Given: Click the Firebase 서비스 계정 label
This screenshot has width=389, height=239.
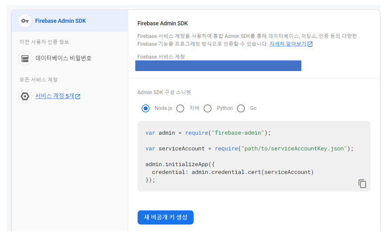Looking at the screenshot, I should click(161, 57).
